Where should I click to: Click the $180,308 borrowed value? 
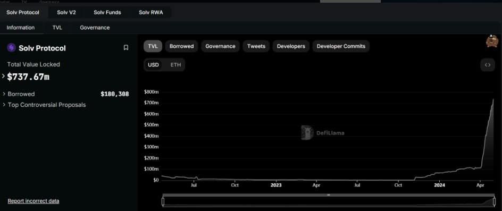coord(115,94)
